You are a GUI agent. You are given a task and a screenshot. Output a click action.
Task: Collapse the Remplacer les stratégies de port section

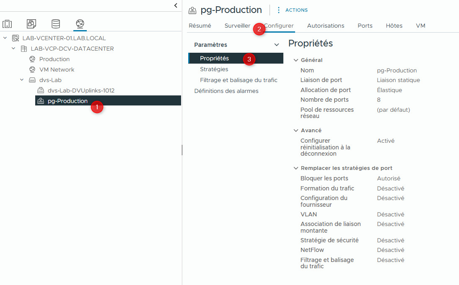(x=296, y=168)
